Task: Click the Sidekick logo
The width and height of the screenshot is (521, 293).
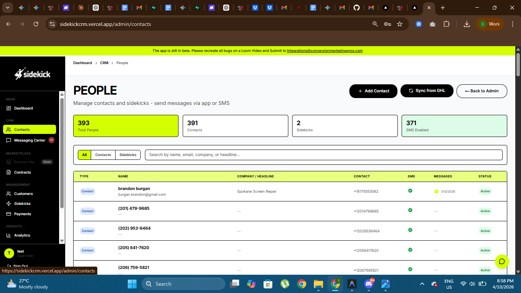Action: [32, 73]
